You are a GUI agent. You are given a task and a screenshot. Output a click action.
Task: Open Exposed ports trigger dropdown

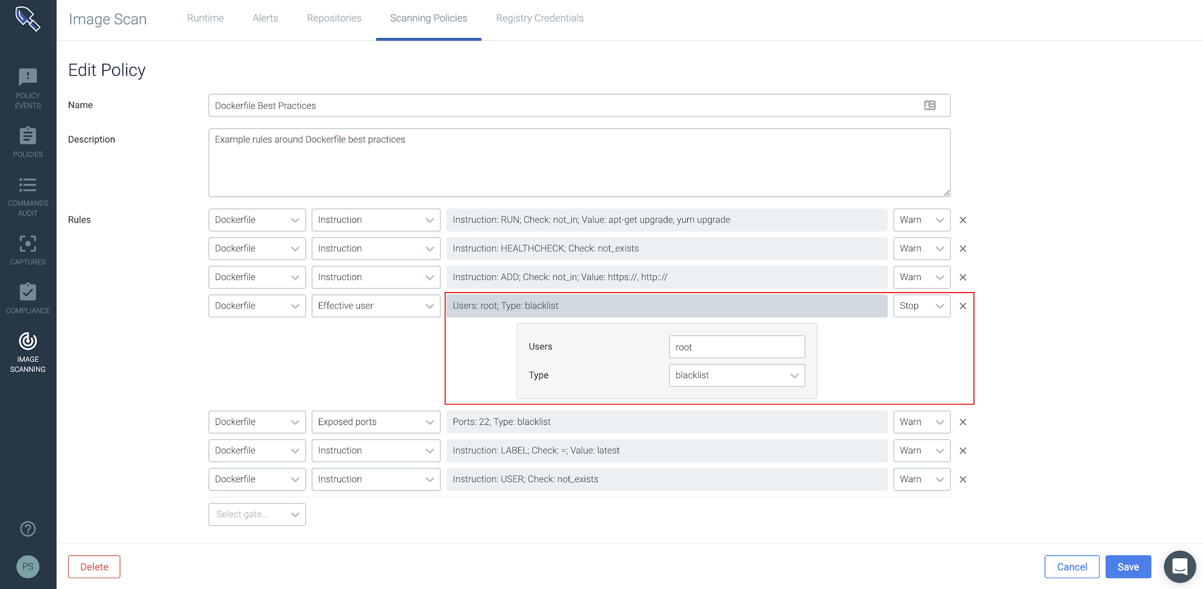point(376,421)
